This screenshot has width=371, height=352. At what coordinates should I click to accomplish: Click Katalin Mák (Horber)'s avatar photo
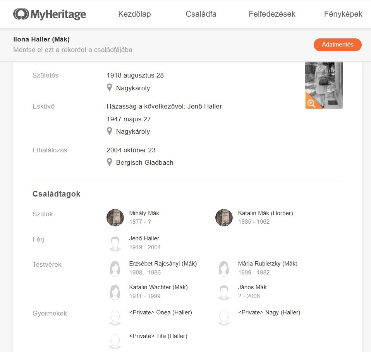224,217
